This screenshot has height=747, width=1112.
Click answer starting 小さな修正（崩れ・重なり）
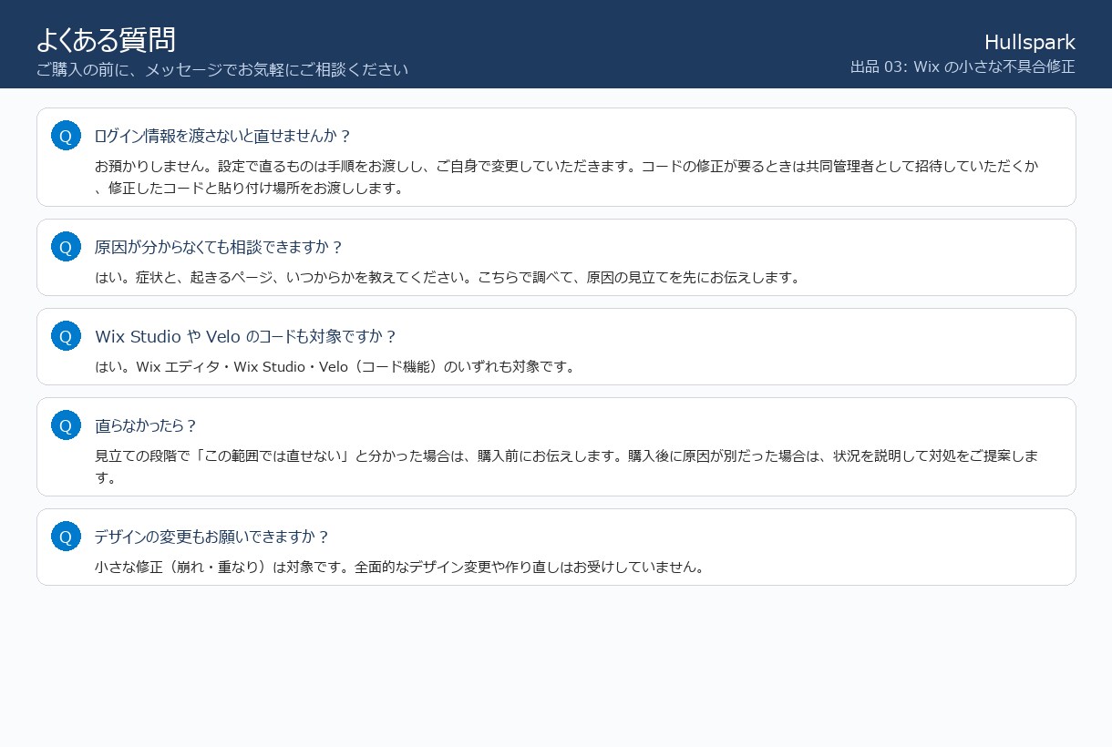click(400, 567)
